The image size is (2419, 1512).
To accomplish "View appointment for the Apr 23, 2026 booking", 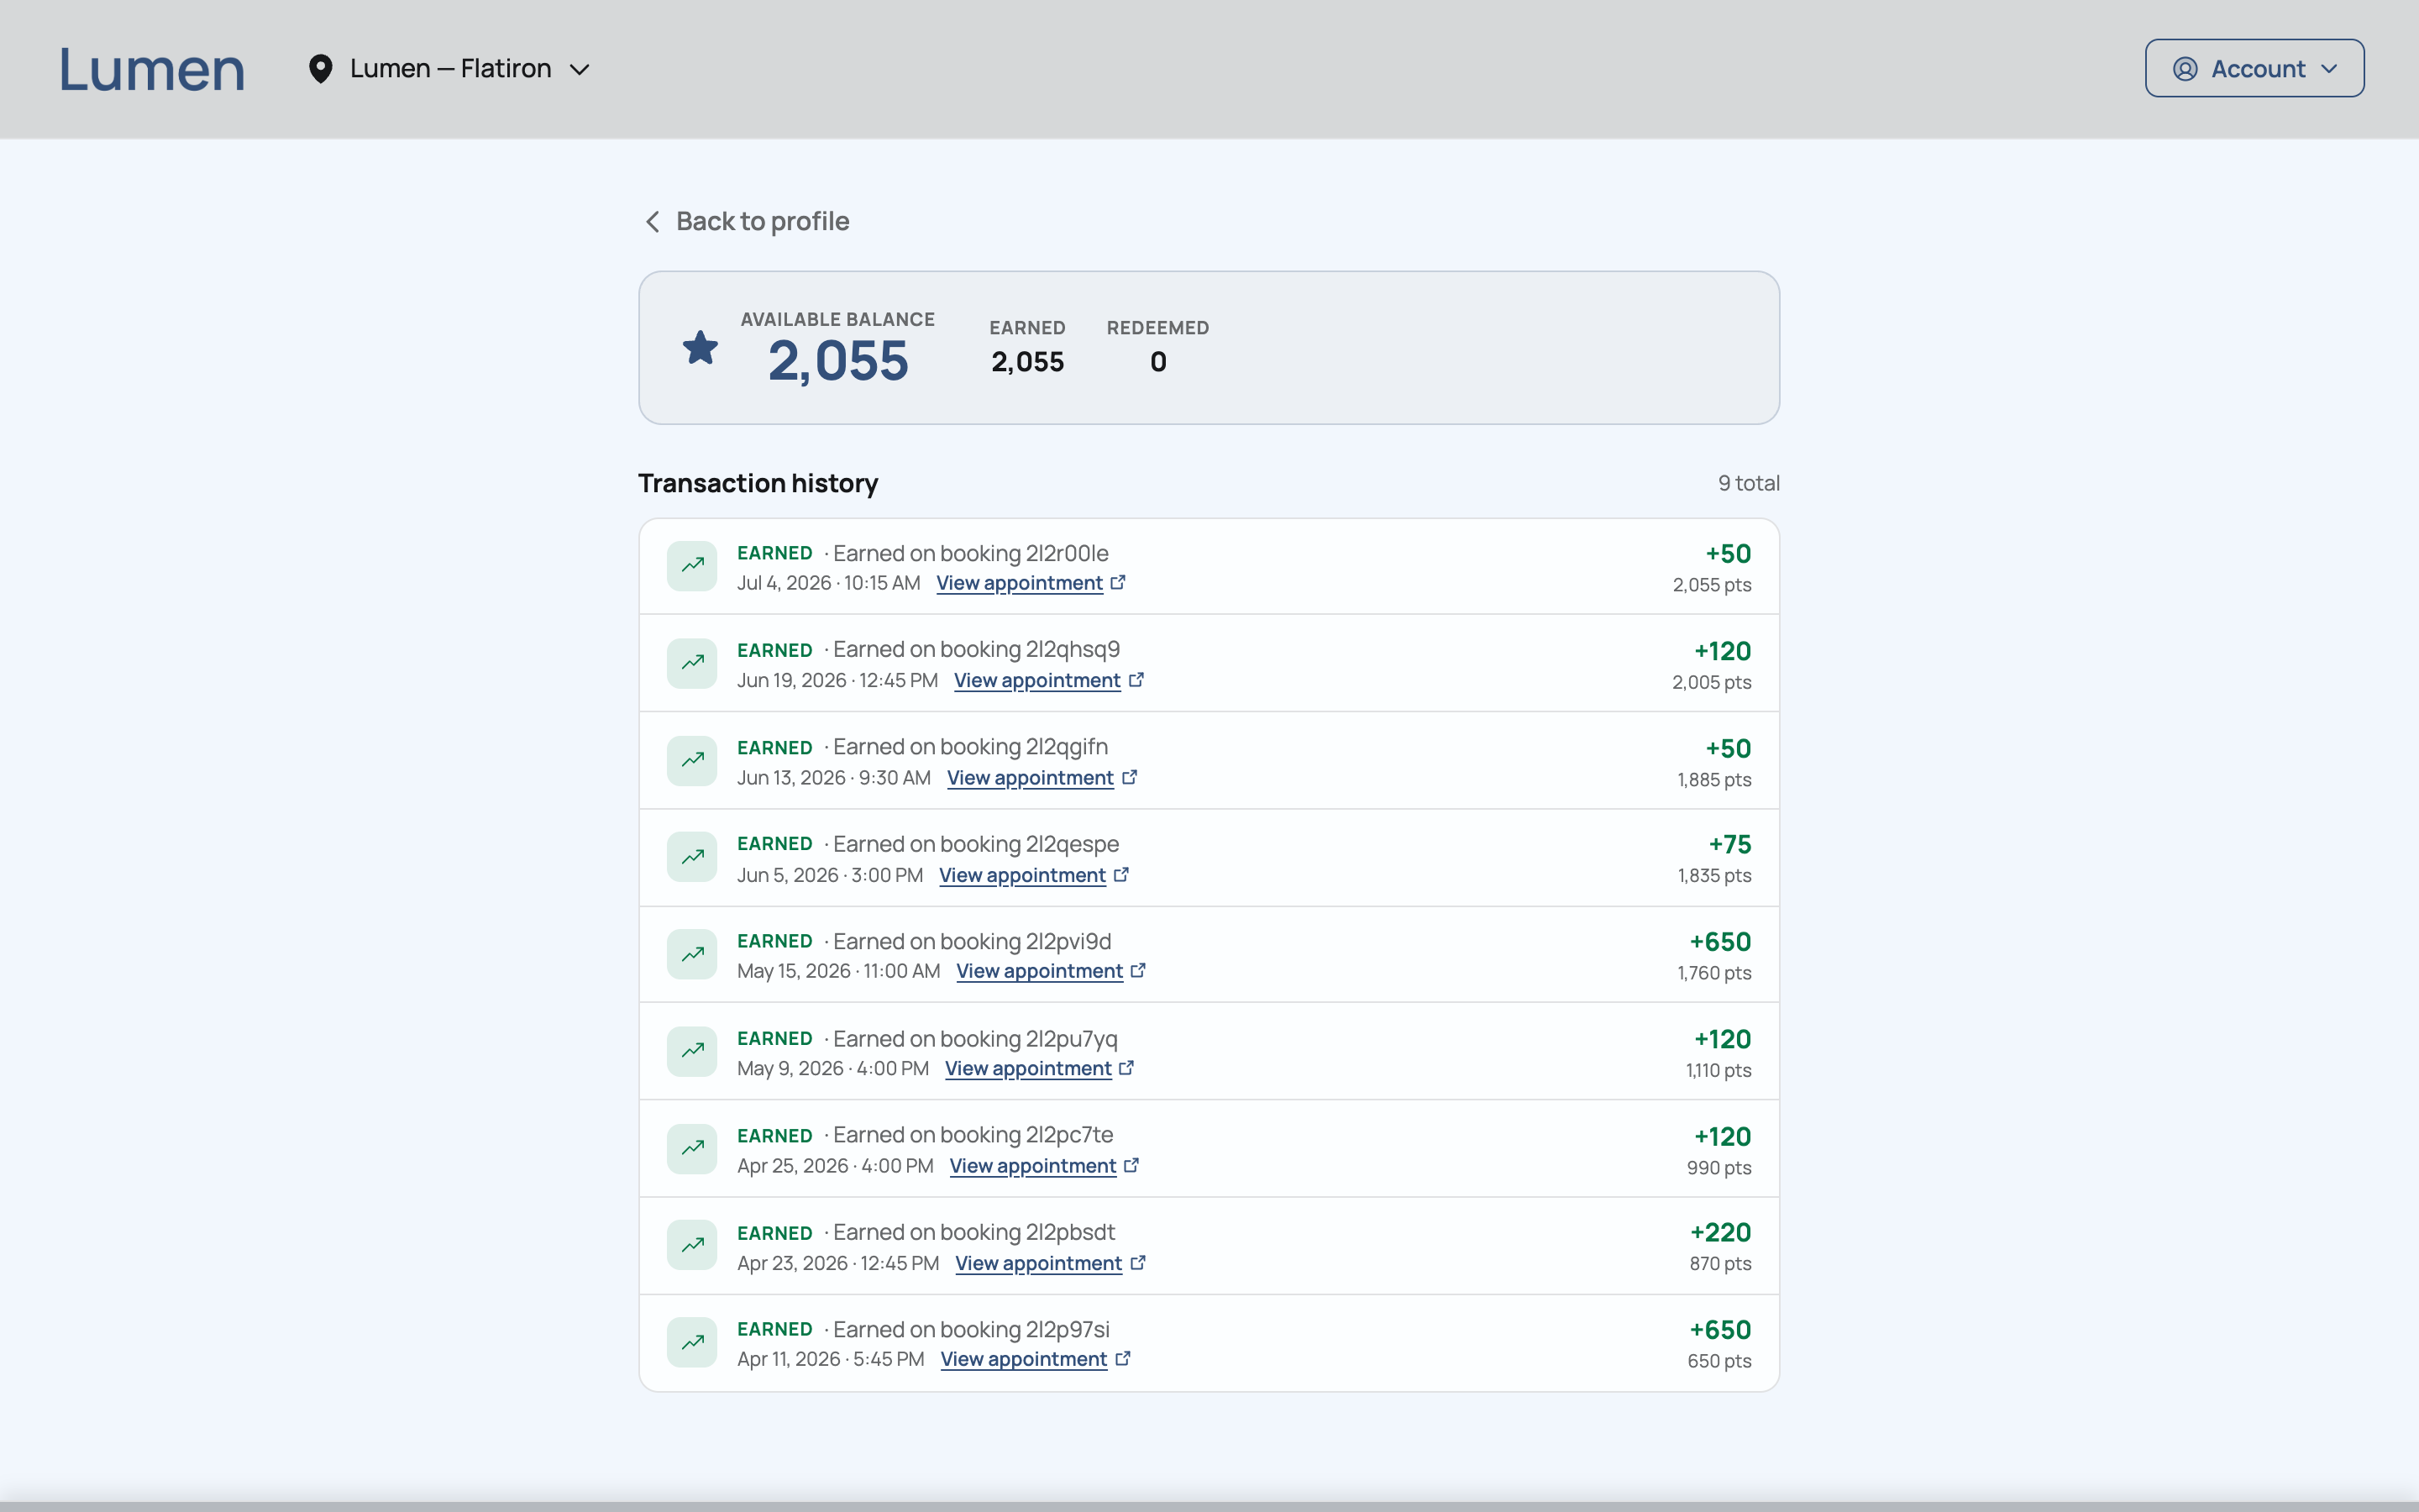I will point(1038,1263).
